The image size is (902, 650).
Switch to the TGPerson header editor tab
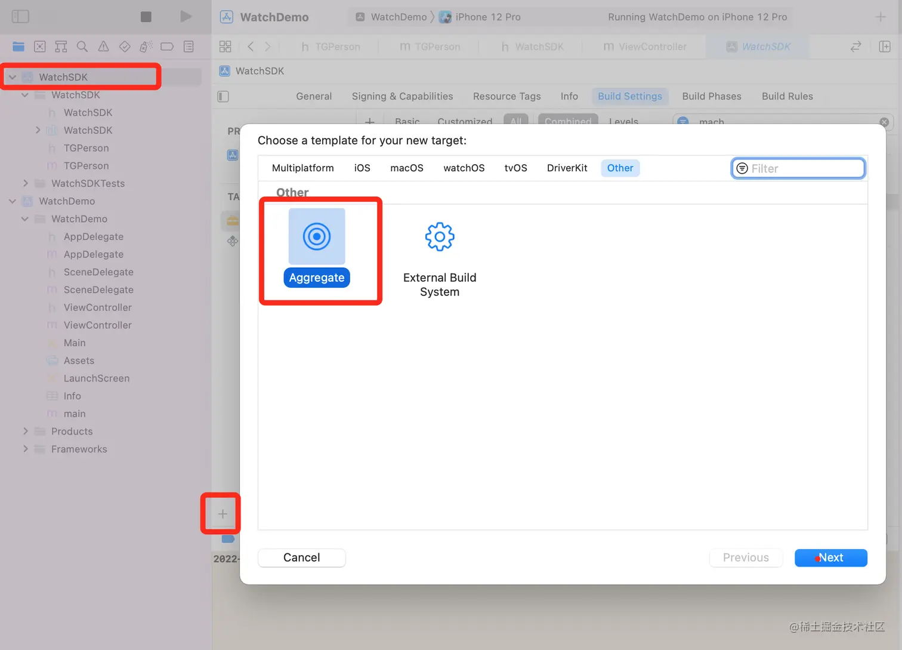click(330, 47)
